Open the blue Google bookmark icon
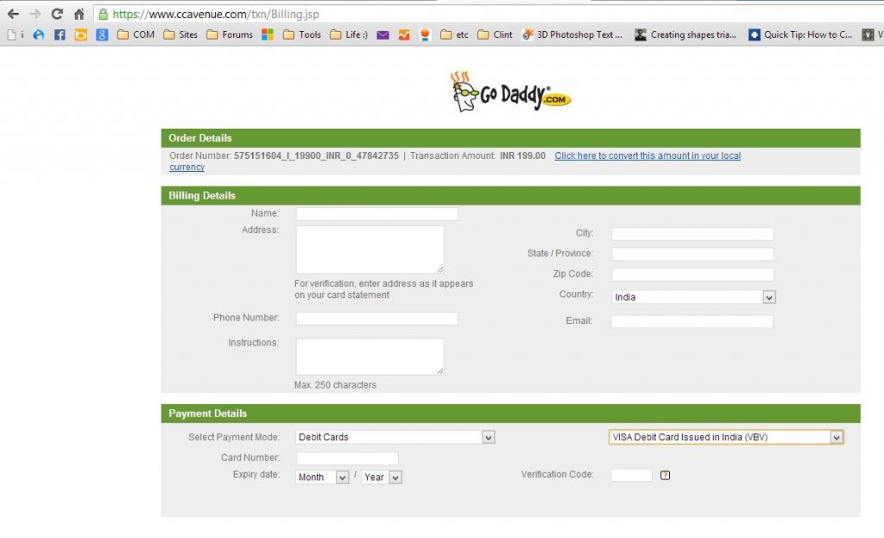 coord(102,35)
